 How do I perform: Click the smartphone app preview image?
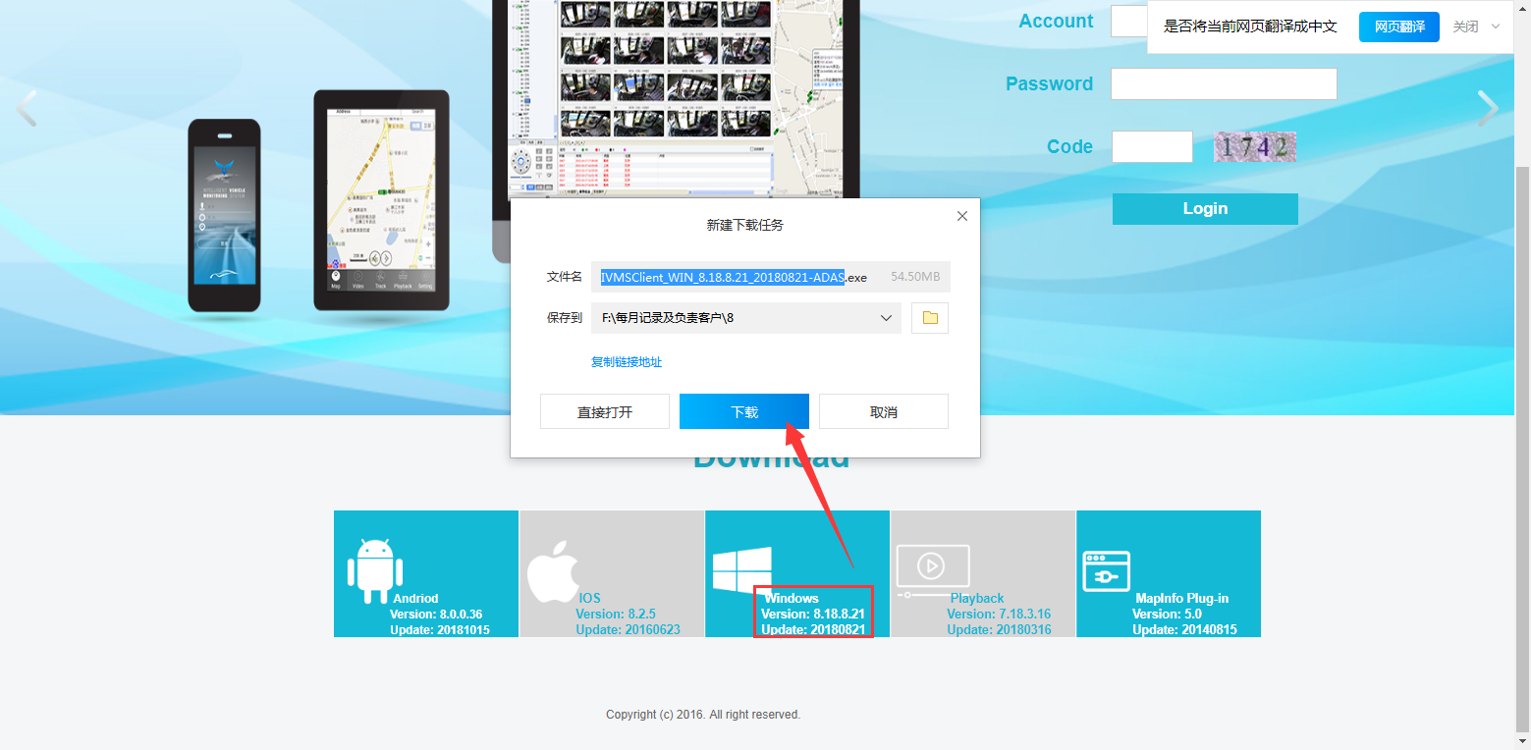(224, 215)
